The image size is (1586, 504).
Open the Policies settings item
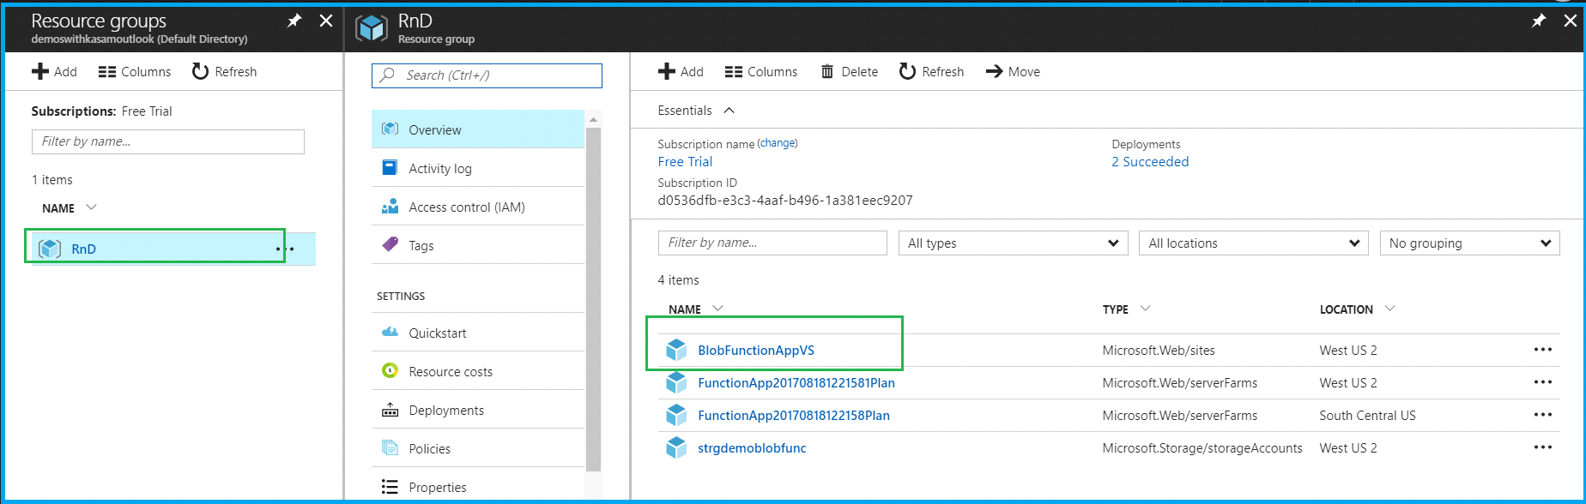478,448
